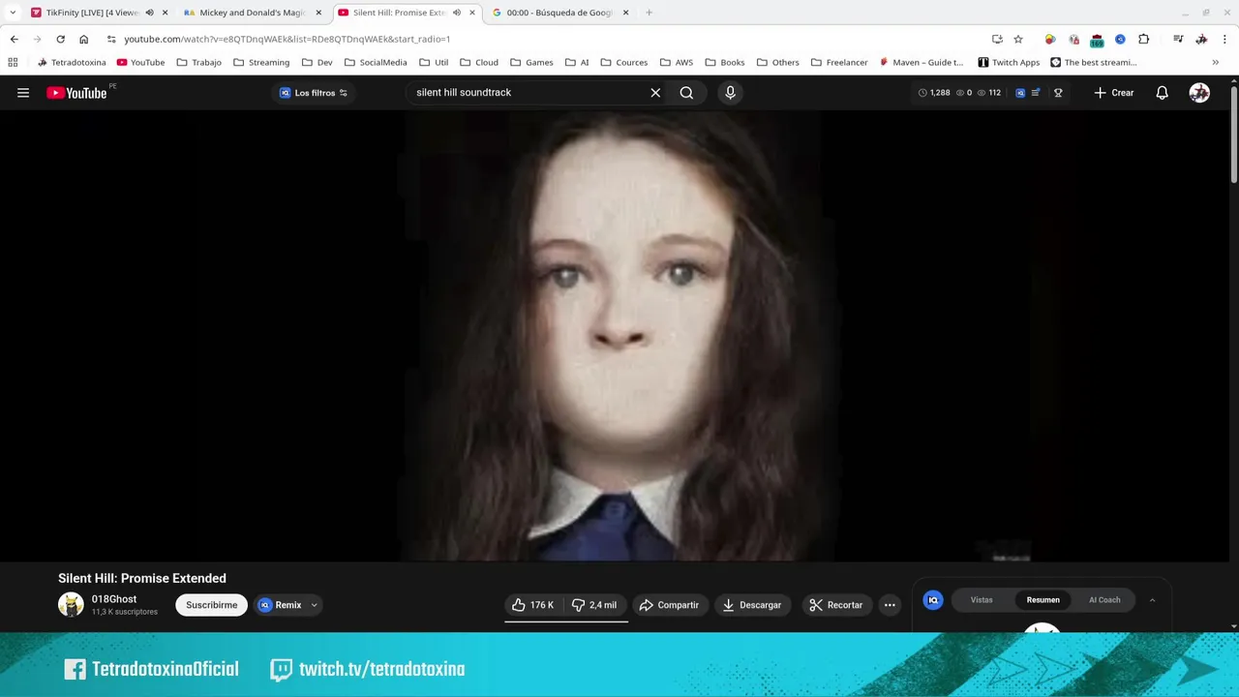
Task: Open the Games bookmarks folder
Action: tap(531, 62)
